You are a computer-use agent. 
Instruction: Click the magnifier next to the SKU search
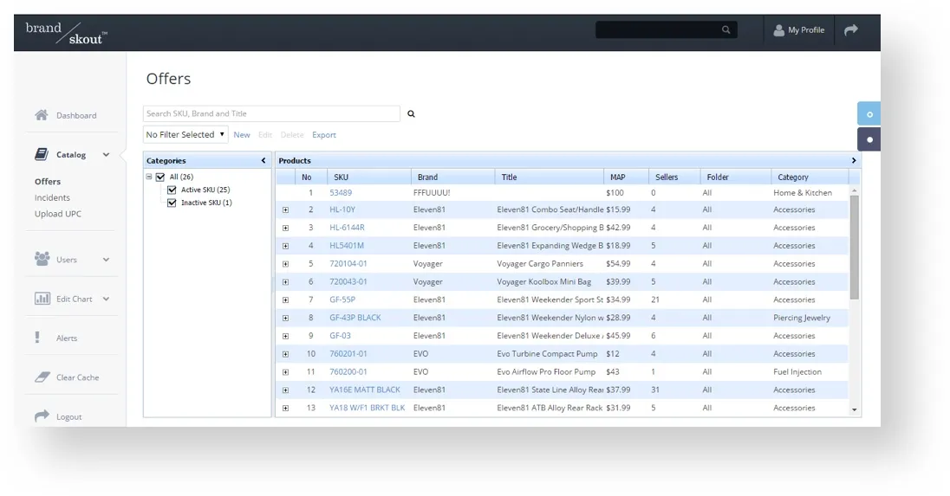(411, 113)
